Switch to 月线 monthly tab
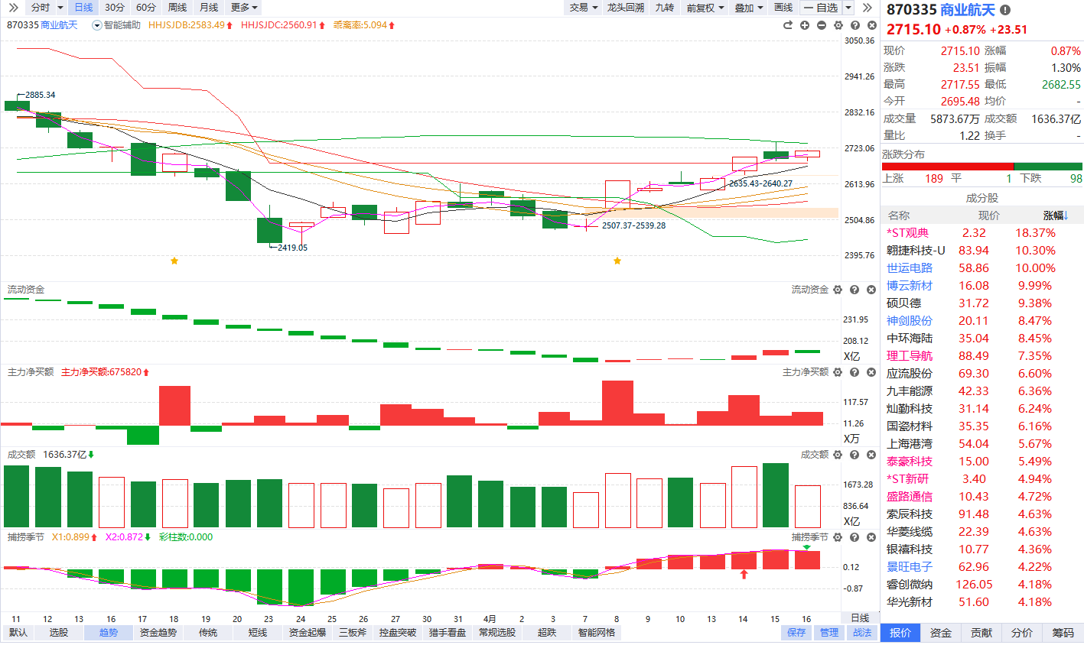 (x=209, y=8)
